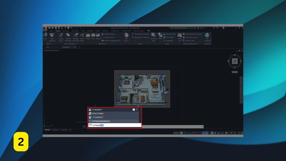Switch to the Annotate ribbon tab
Image resolution: width=286 pixels, height=161 pixels.
click(x=65, y=31)
